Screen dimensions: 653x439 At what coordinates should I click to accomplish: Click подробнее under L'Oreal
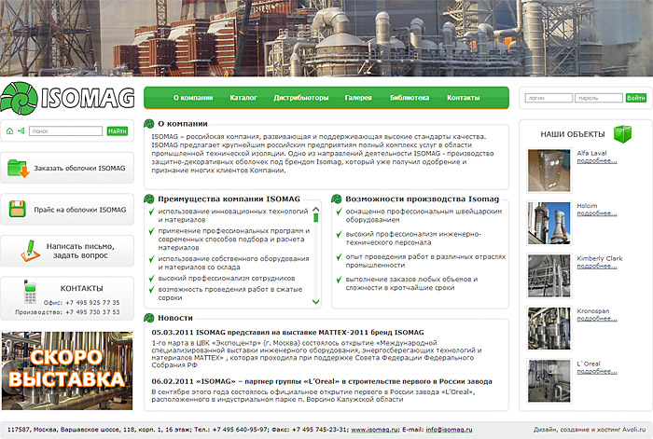pos(597,371)
